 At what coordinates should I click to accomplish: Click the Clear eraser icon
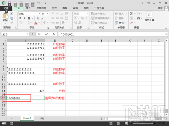coord(132,23)
